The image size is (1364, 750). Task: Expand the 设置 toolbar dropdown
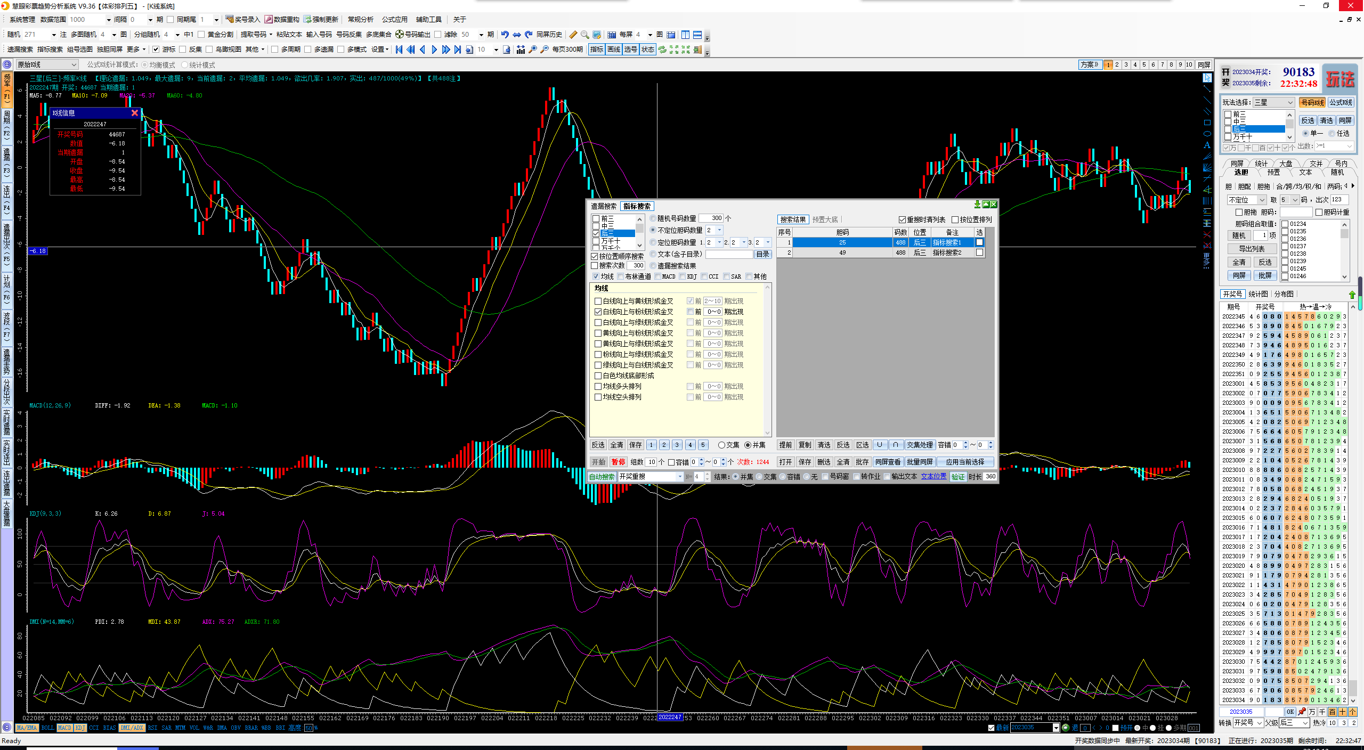point(380,50)
